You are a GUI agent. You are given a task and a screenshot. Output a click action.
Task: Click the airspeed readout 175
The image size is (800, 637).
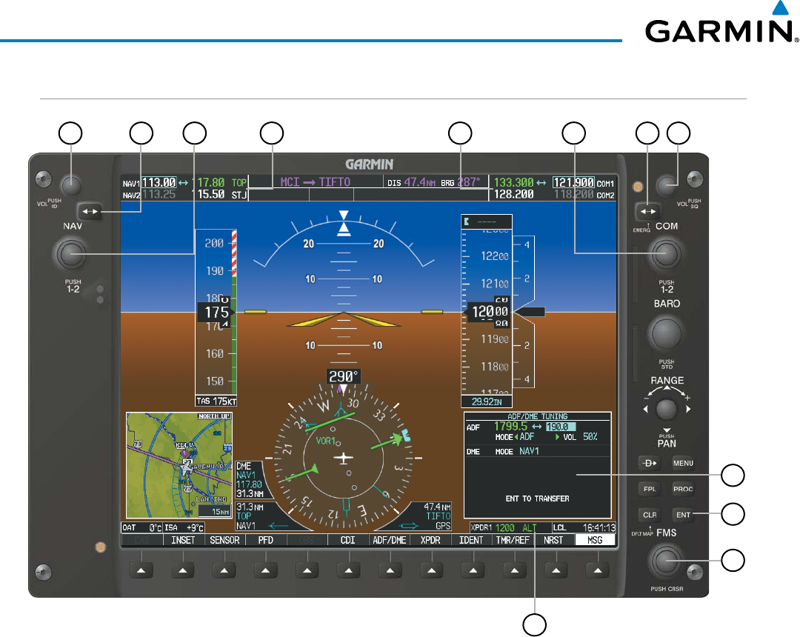[x=216, y=312]
